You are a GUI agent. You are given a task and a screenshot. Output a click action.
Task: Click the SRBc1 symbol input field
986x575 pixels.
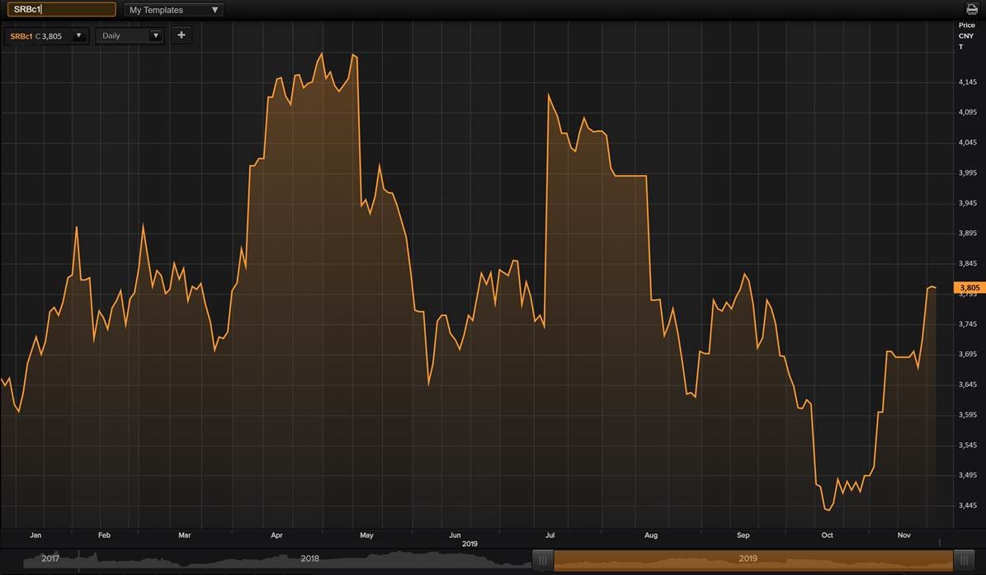point(61,10)
